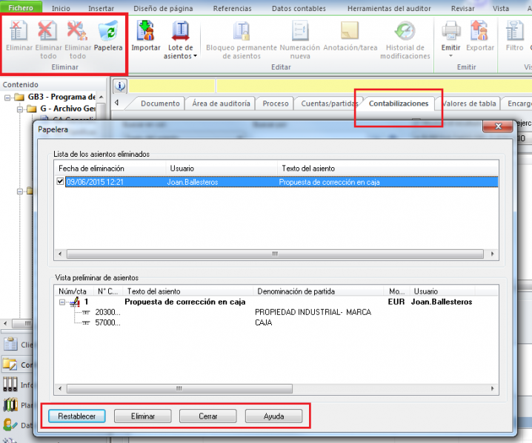Collapse the GB3 - Programa tree node
Viewport: 532px width, 443px height.
7,98
